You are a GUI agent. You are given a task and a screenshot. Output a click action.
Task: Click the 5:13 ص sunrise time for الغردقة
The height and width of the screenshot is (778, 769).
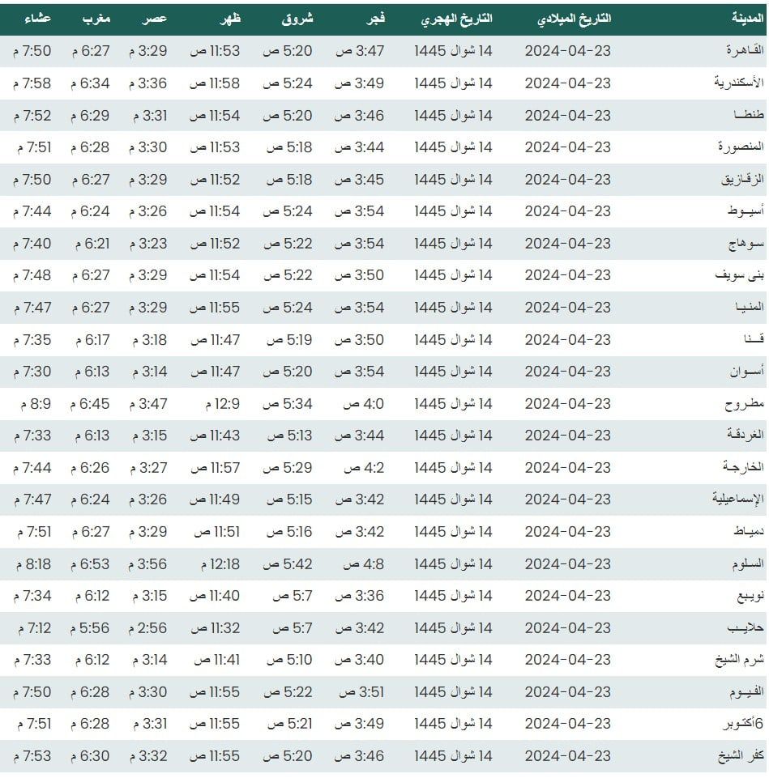pos(289,436)
